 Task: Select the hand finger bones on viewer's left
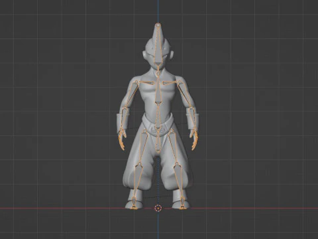coord(121,140)
